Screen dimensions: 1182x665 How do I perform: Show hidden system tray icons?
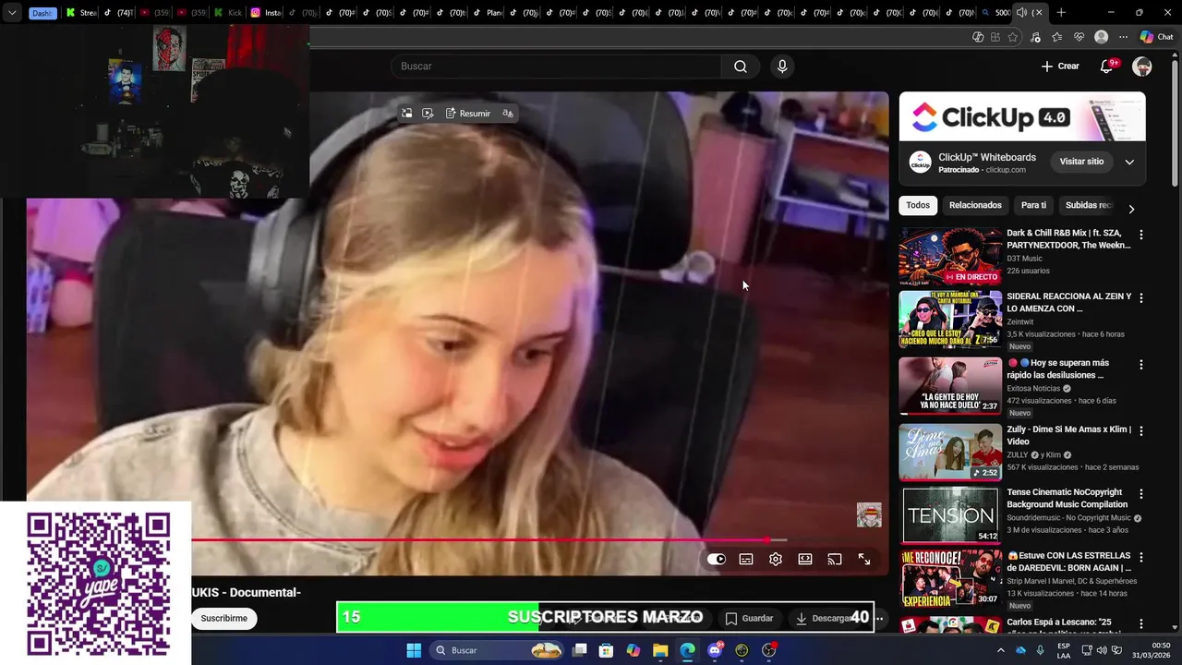1000,650
